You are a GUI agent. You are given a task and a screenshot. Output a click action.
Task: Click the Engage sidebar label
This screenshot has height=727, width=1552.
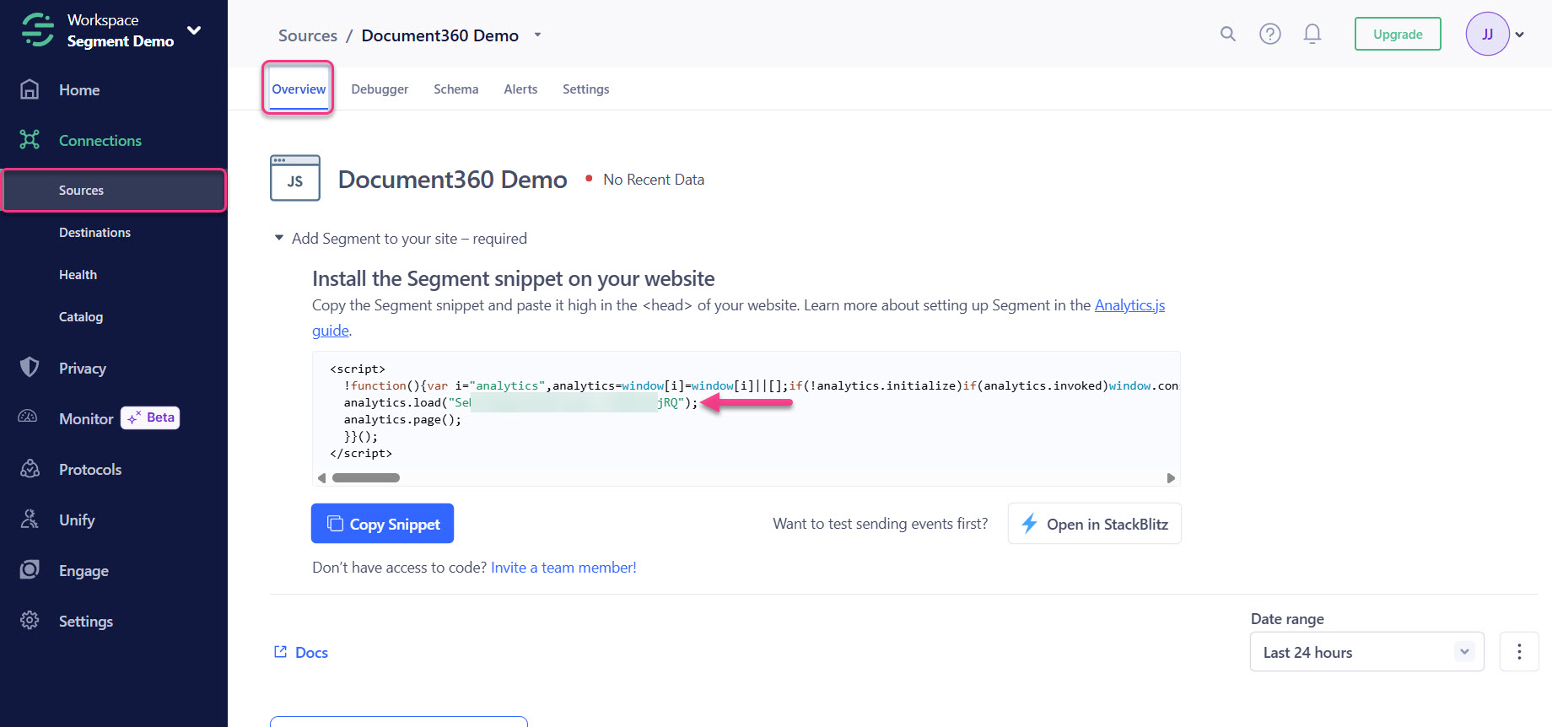tap(84, 571)
